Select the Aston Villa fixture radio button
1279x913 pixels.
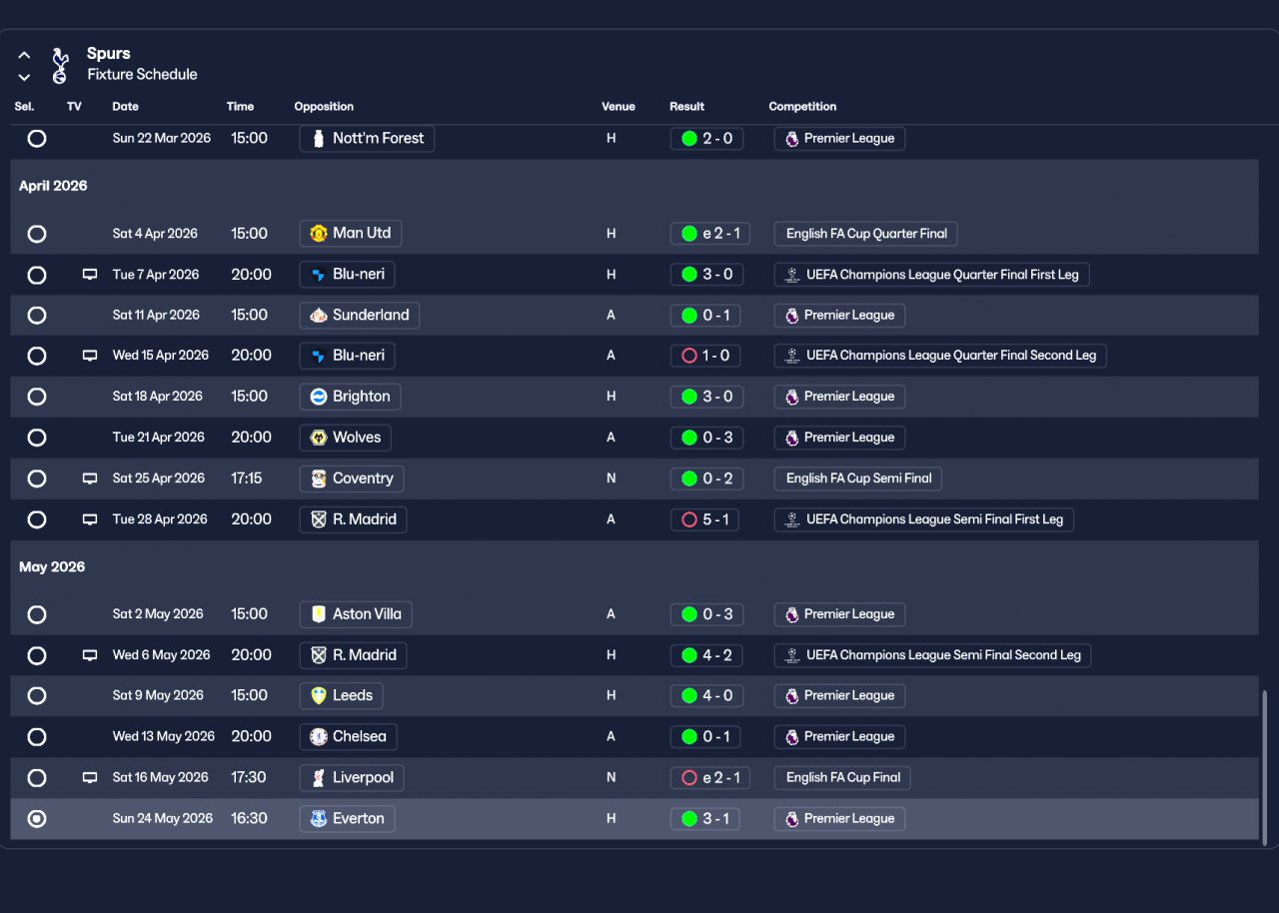tap(37, 614)
